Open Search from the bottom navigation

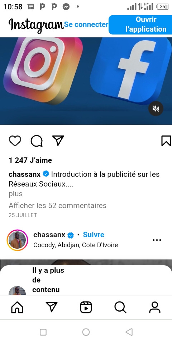(120, 307)
